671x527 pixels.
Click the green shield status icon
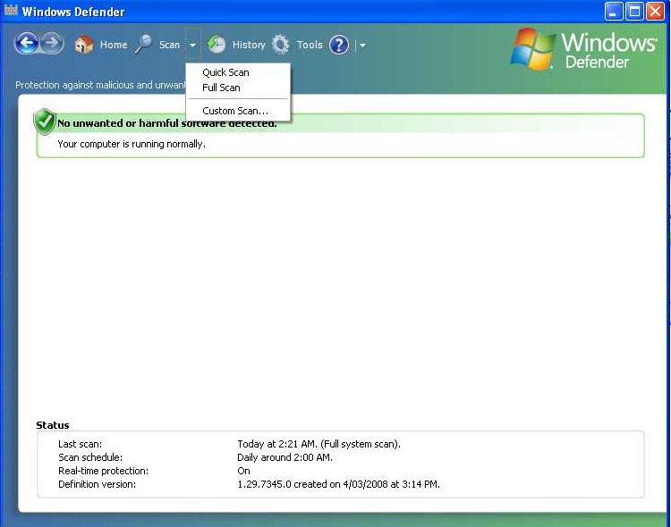point(45,121)
